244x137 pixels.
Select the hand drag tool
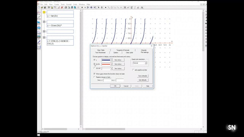[x=102, y=8]
